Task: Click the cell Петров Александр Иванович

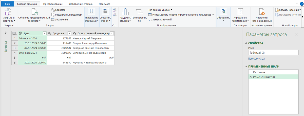Action: pos(93,43)
